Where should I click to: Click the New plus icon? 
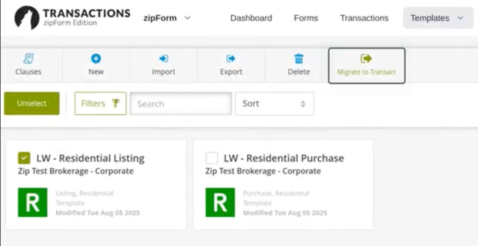tap(96, 58)
